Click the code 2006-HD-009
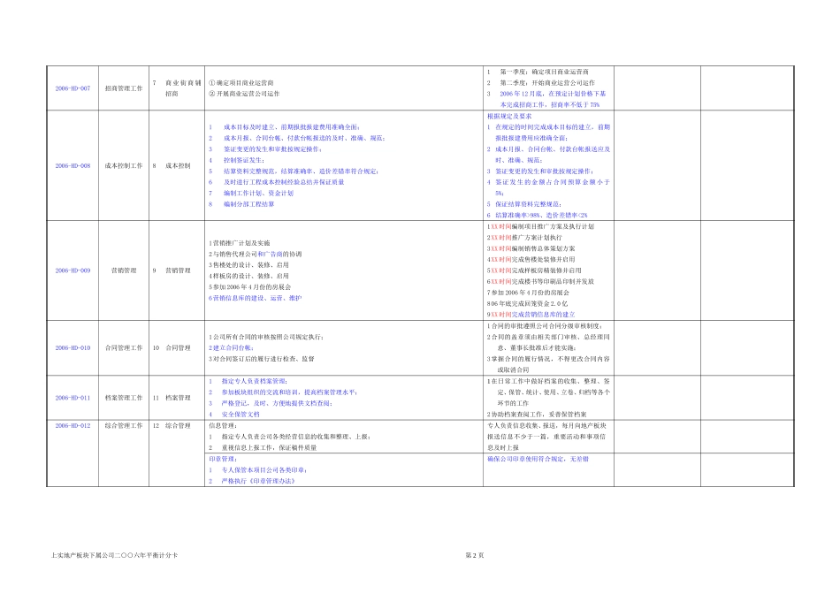Viewport: 840px width, 594px height. (73, 270)
